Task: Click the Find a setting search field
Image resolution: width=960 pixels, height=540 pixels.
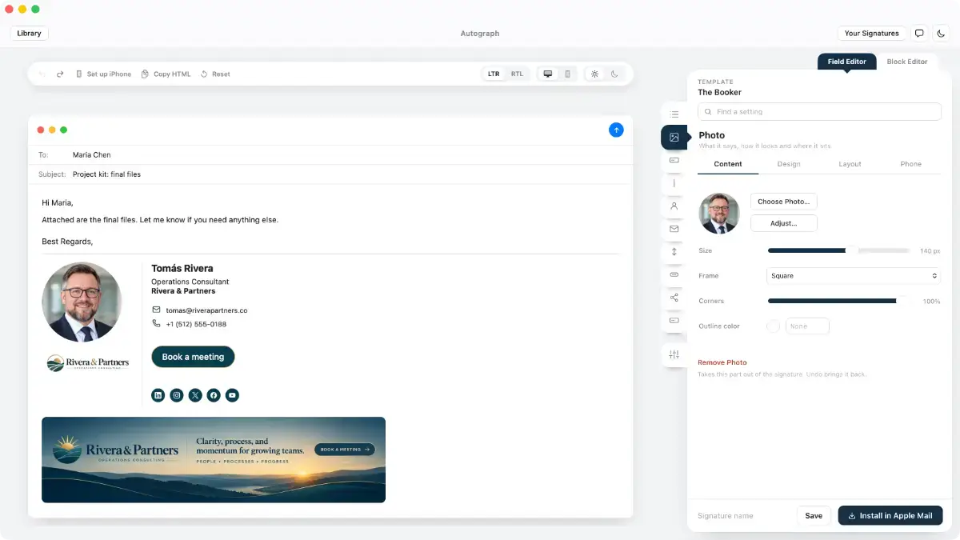Action: (819, 112)
